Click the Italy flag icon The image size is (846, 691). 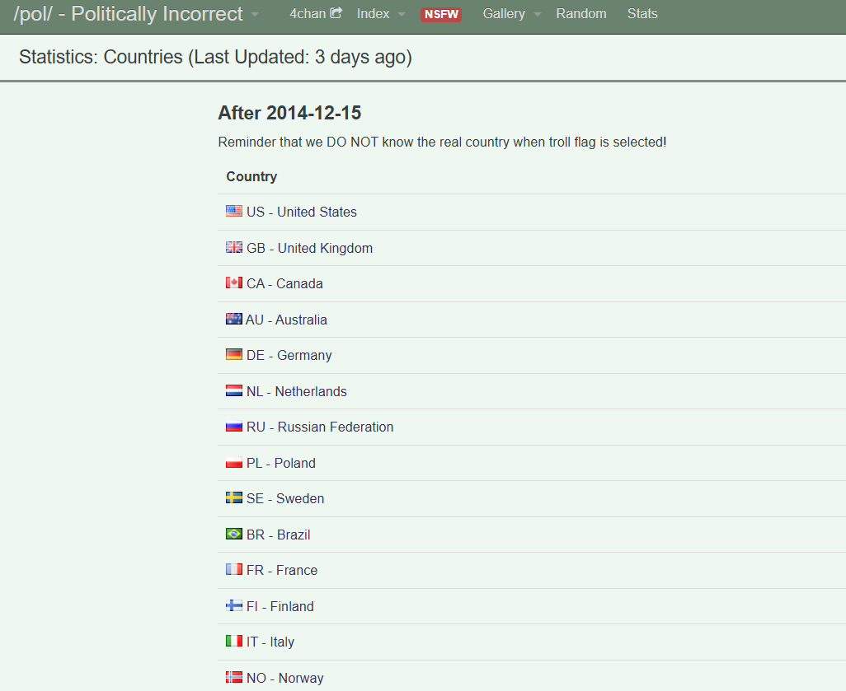pos(233,641)
